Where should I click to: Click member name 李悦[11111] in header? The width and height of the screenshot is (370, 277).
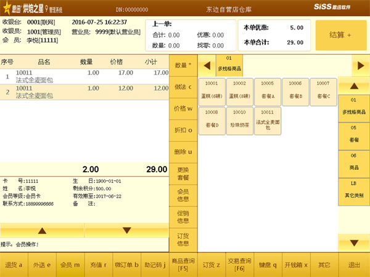point(42,40)
